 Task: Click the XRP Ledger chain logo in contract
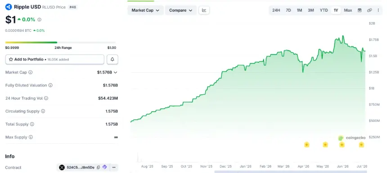62,167
